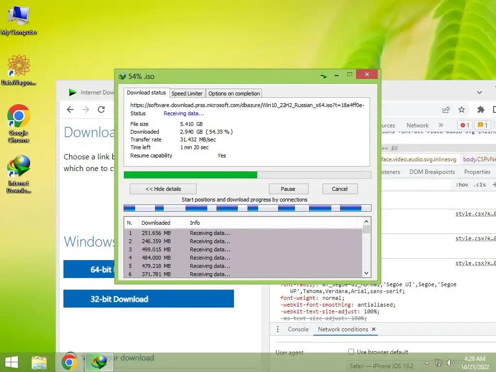Toggle :hov element state panel
The width and height of the screenshot is (496, 372).
462,185
